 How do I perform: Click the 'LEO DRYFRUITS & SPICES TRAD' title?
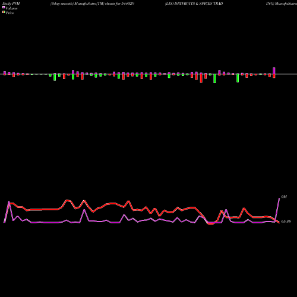[x=194, y=4]
